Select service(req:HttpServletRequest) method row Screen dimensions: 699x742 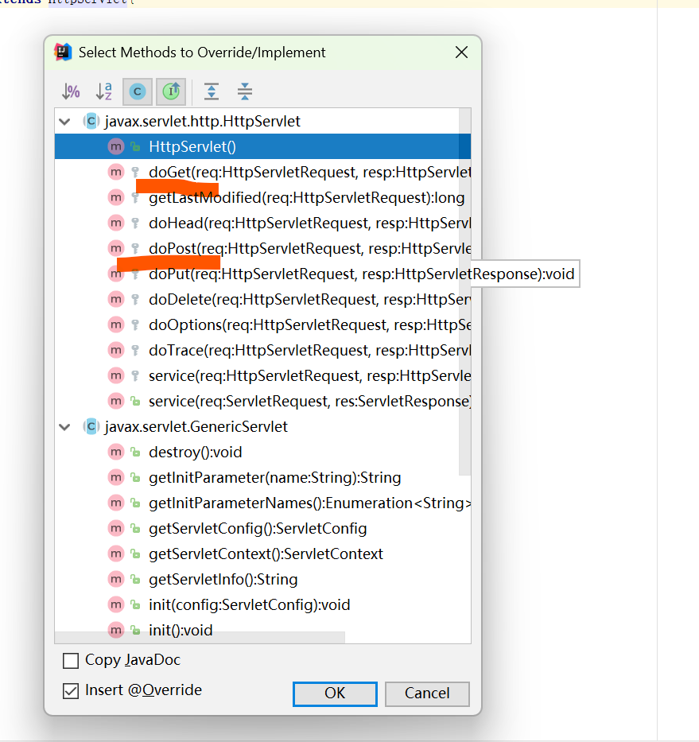point(262,375)
